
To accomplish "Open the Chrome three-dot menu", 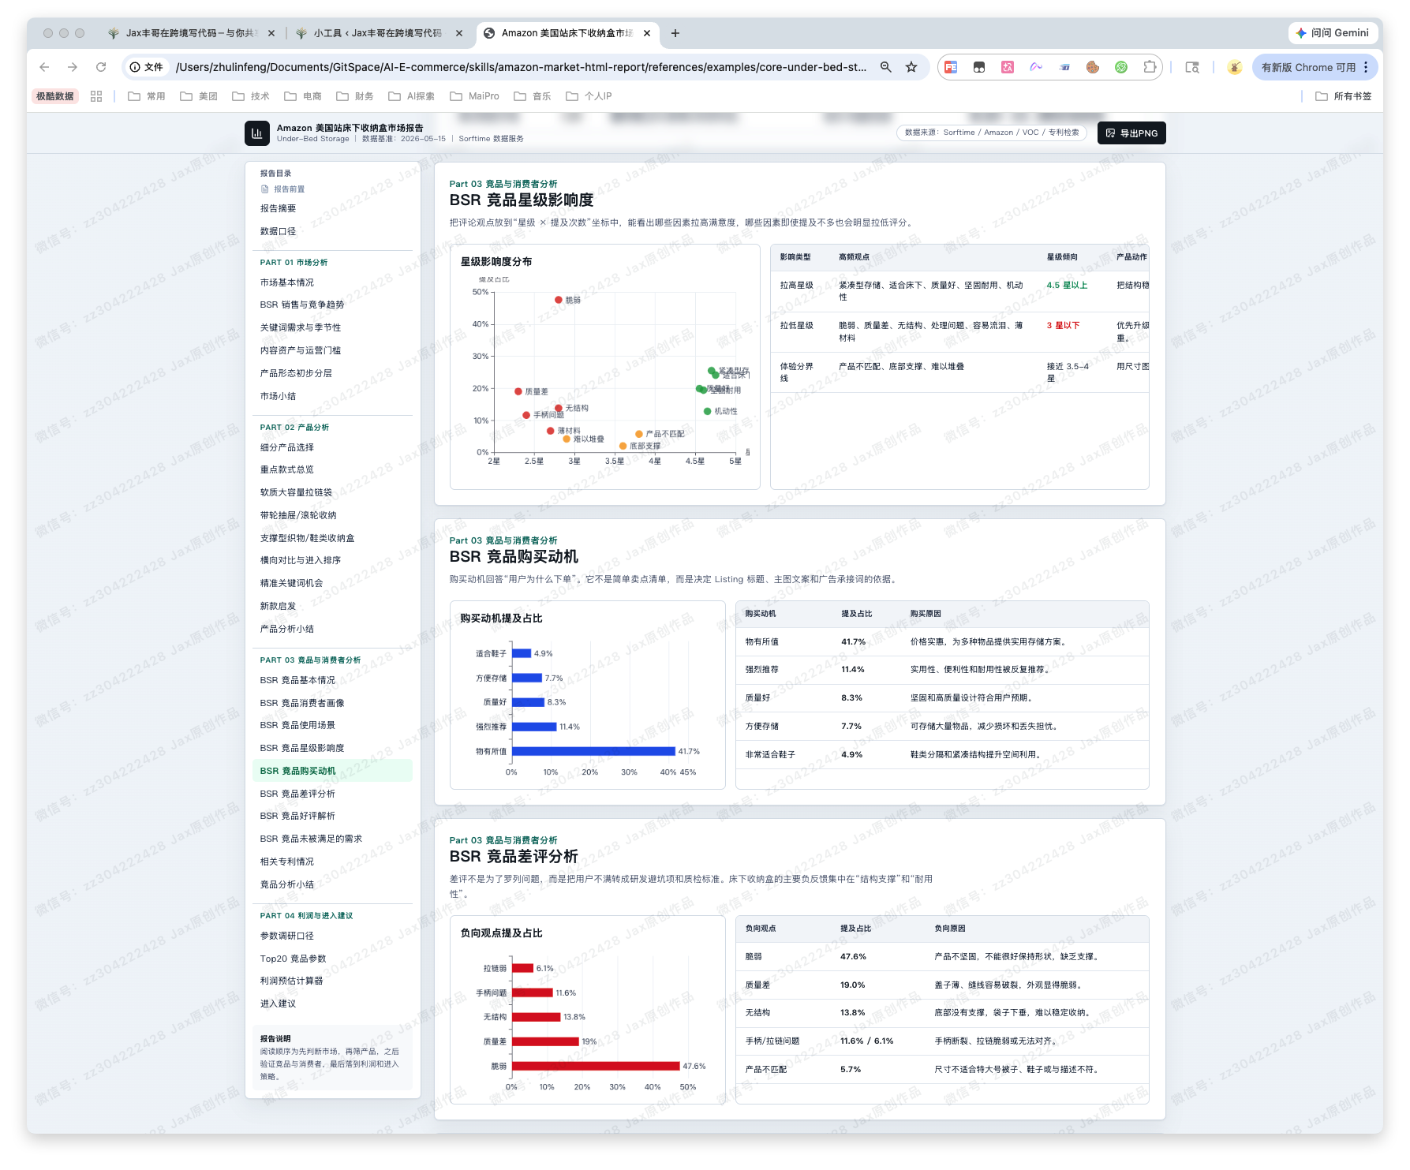I will [x=1366, y=67].
